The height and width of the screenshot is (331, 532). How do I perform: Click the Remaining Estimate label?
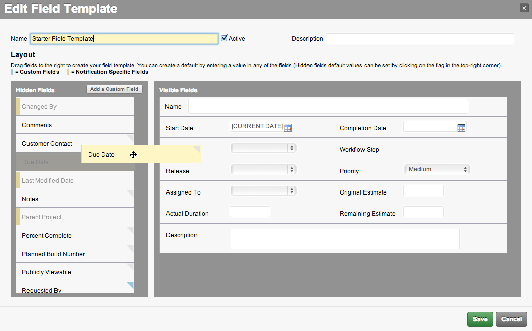point(368,213)
